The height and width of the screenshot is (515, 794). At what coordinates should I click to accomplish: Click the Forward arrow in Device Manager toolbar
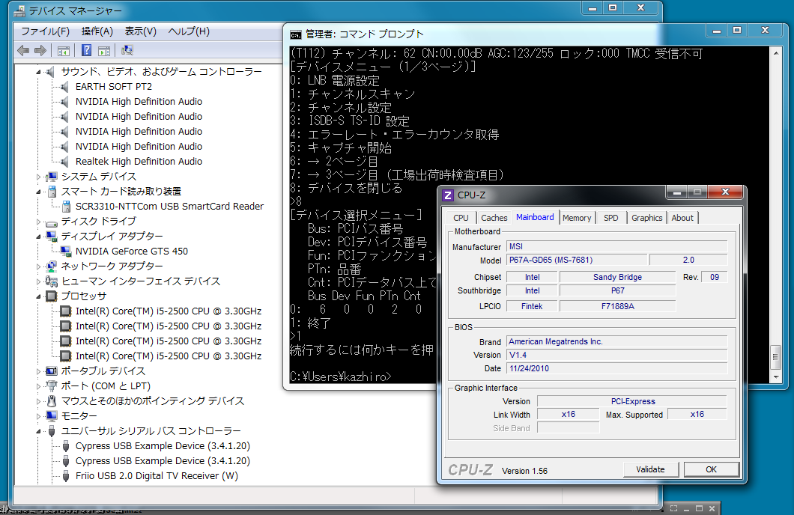click(40, 50)
